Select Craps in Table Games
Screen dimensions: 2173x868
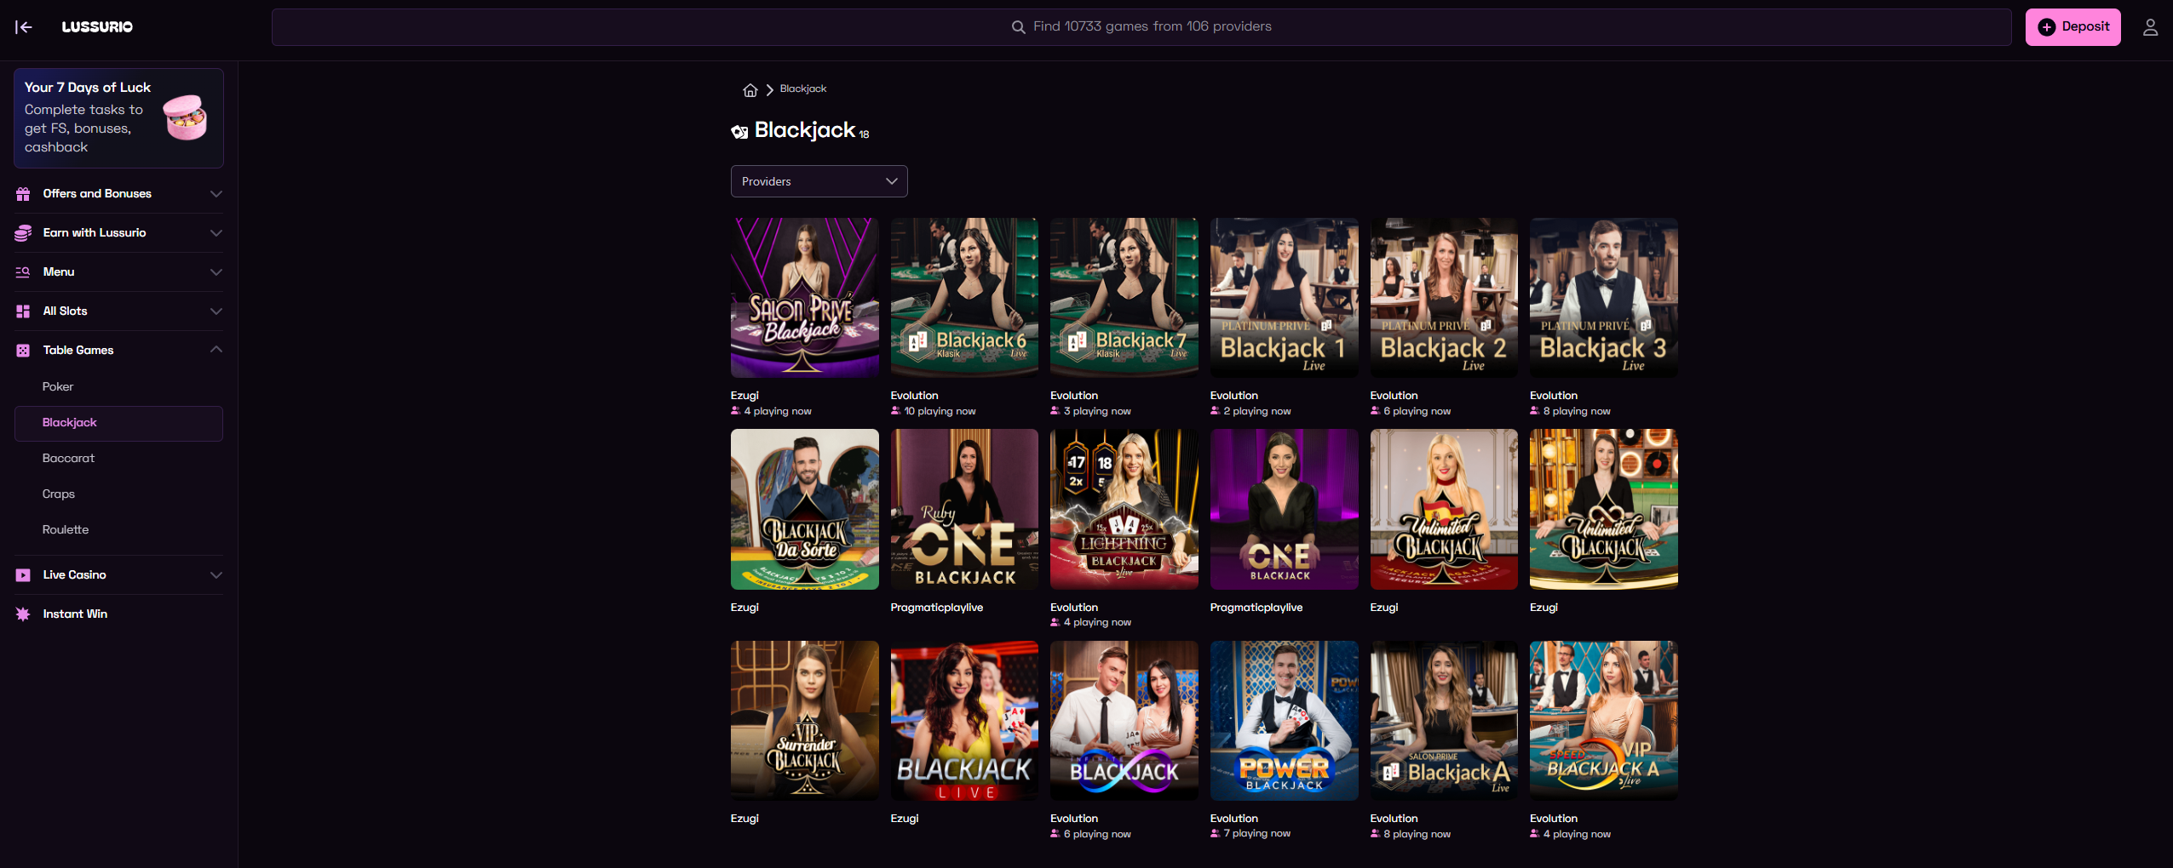(x=59, y=494)
